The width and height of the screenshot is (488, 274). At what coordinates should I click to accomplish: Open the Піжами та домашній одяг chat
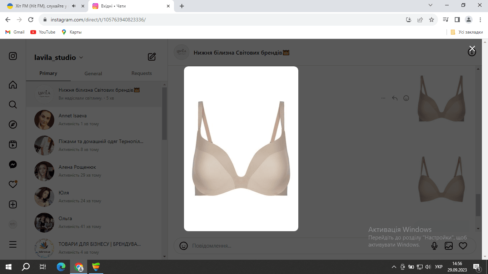click(x=94, y=145)
